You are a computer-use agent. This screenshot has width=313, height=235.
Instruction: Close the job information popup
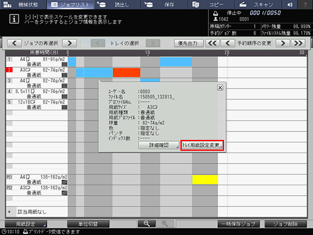coord(220,88)
